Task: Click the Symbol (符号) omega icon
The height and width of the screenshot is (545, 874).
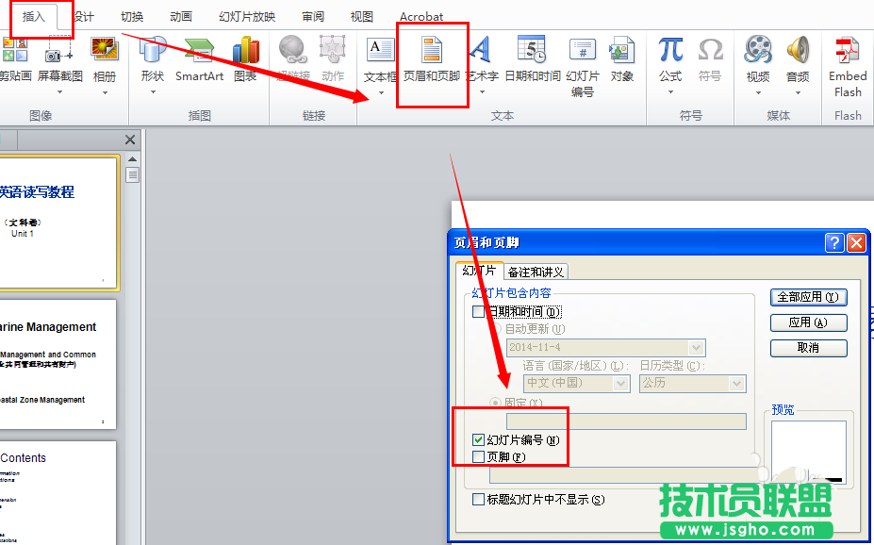Action: coord(710,49)
